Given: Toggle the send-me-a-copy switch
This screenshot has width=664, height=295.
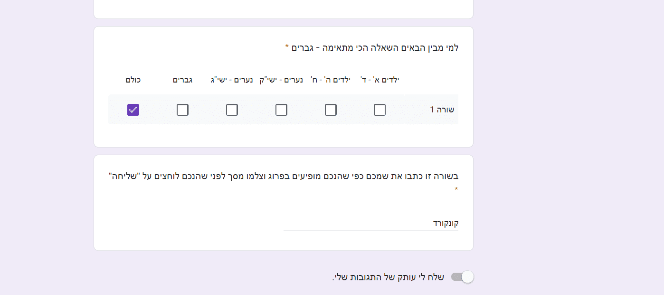Looking at the screenshot, I should click(463, 277).
